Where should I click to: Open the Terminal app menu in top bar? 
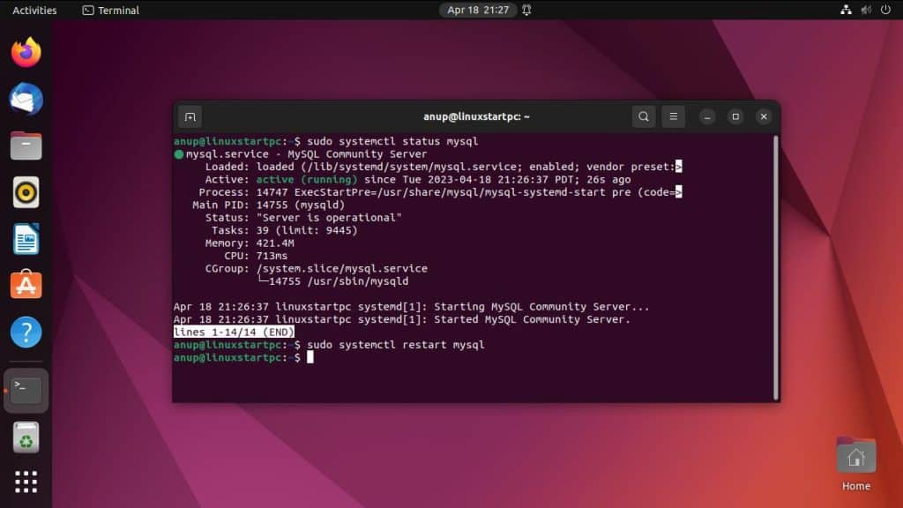point(109,10)
